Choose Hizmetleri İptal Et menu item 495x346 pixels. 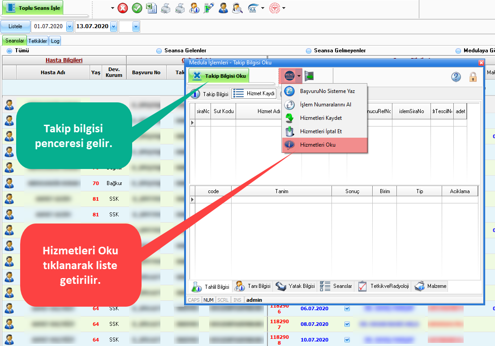pos(324,131)
